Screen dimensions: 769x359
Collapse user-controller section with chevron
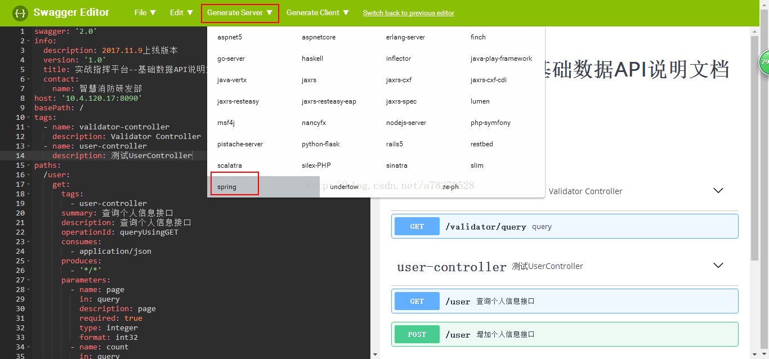(718, 266)
